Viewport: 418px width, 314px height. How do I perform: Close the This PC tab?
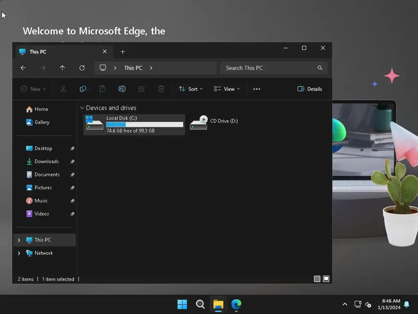[x=105, y=52]
